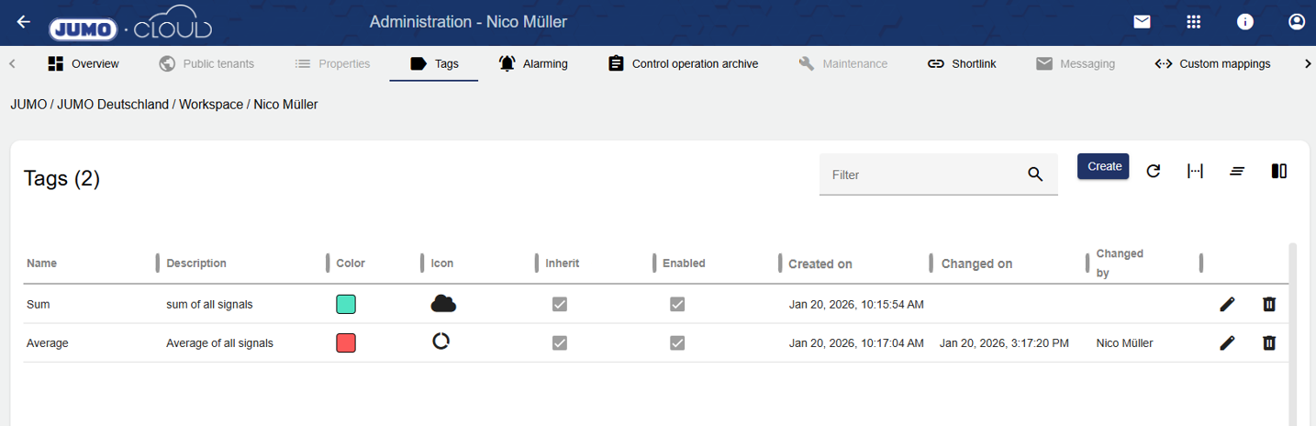Image resolution: width=1316 pixels, height=426 pixels.
Task: Delete the Sum tag
Action: (x=1268, y=304)
